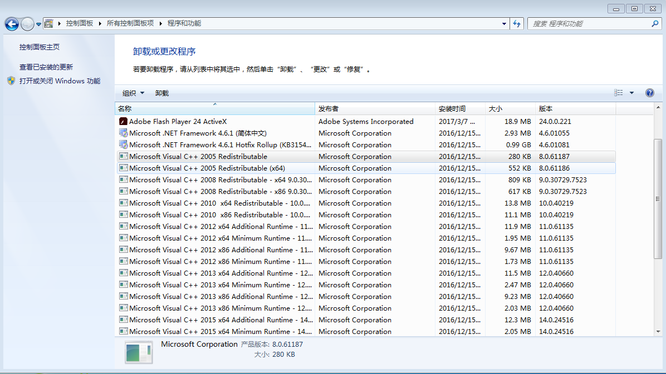Click the vertical scrollbar down arrow

(x=658, y=331)
